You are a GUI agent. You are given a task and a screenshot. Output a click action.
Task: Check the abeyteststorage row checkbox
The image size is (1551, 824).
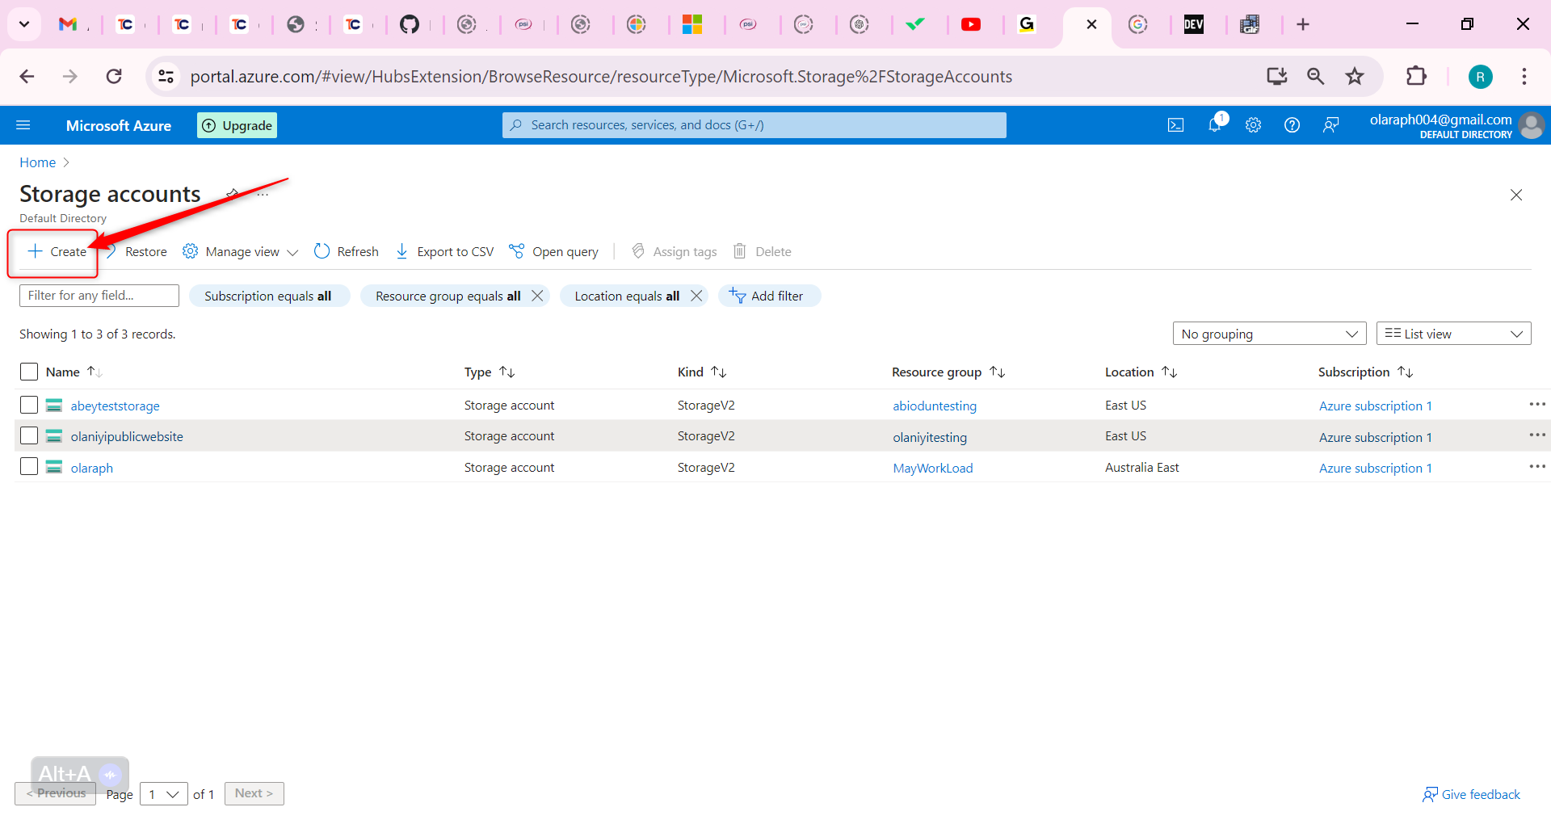[x=29, y=405]
